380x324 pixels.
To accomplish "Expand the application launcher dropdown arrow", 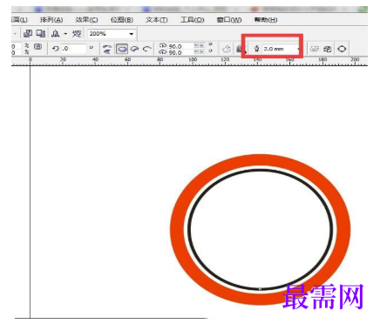I will coord(65,34).
